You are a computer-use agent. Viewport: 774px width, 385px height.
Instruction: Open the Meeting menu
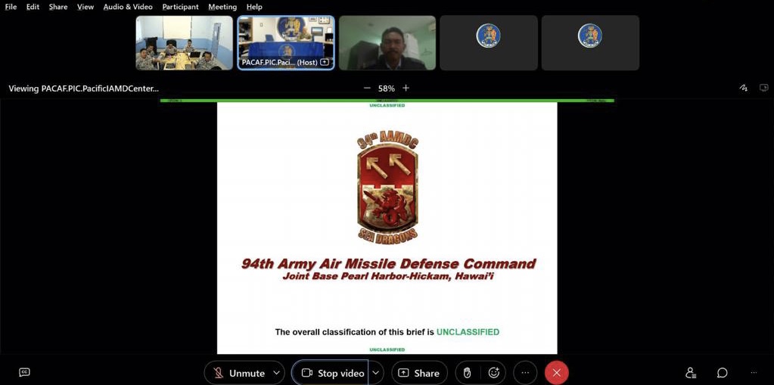(x=222, y=7)
